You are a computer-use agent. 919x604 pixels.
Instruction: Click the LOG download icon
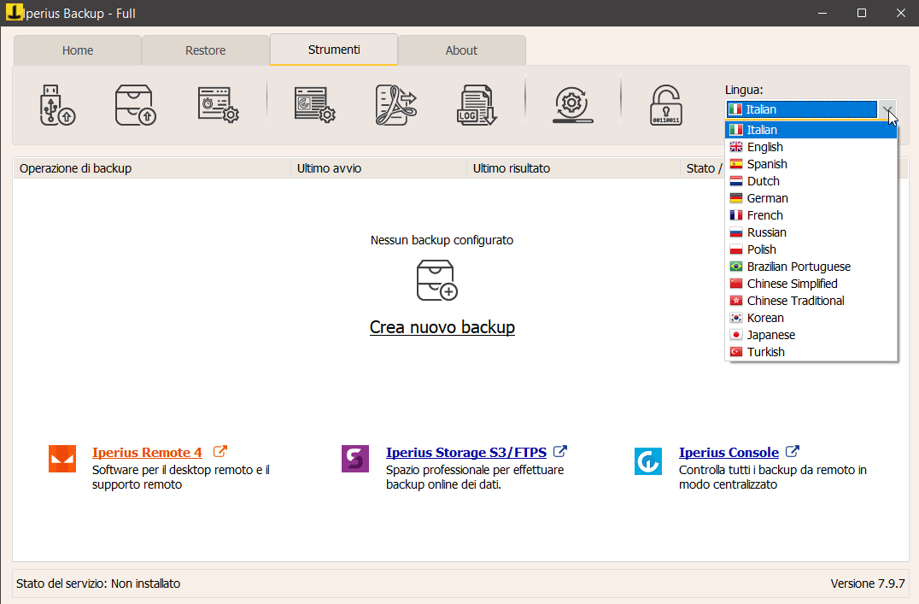477,105
